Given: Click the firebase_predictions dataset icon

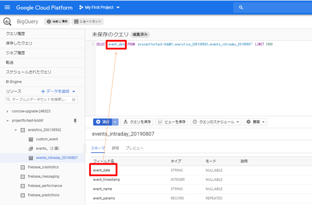Looking at the screenshot, I should click(23, 195).
